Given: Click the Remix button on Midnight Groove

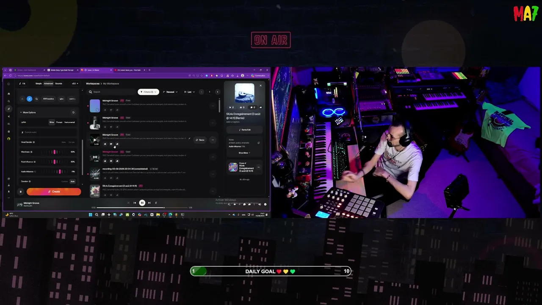Looking at the screenshot, I should 200,140.
